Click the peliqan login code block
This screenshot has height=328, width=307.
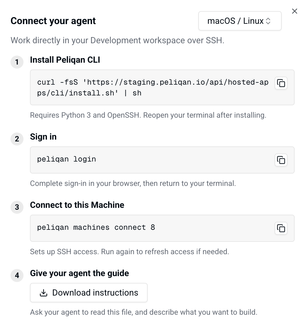[x=162, y=160]
